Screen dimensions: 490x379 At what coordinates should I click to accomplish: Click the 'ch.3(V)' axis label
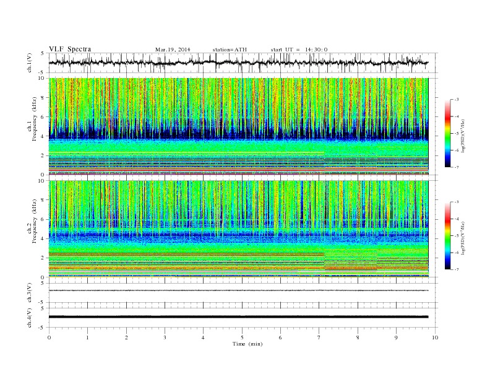pyautogui.click(x=30, y=293)
